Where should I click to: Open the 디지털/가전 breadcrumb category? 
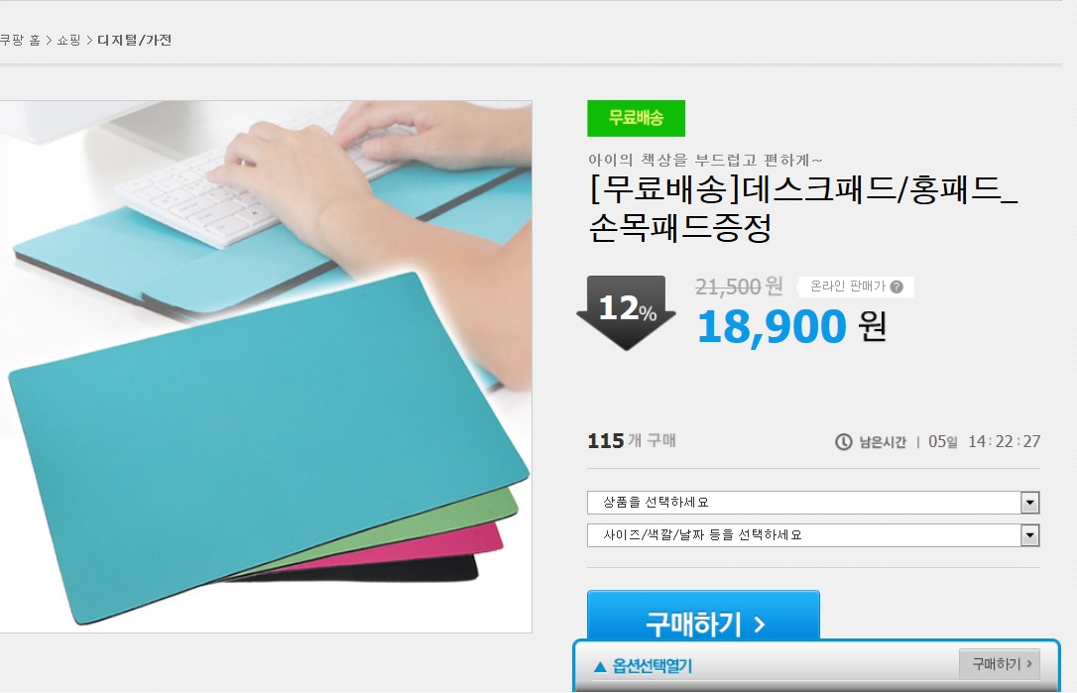click(x=135, y=41)
